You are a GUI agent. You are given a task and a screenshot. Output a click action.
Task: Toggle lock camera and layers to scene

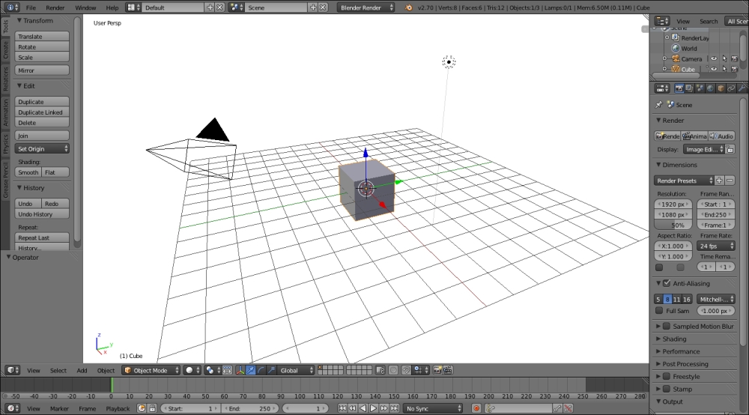tap(380, 370)
